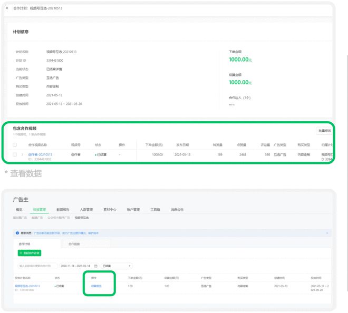
Task: Click the blue info icon in notice bar
Action: (17, 232)
